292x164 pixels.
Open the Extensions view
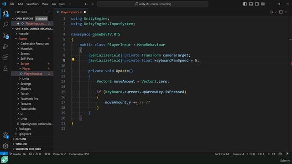click(x=5, y=57)
